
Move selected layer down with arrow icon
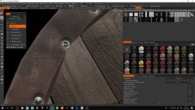[18, 47]
